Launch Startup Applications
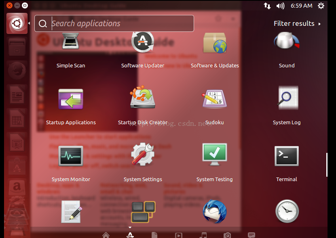336x238 pixels. pos(71,99)
